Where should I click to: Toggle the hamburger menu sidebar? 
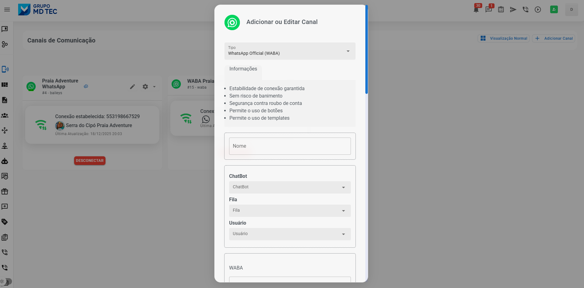point(7,10)
